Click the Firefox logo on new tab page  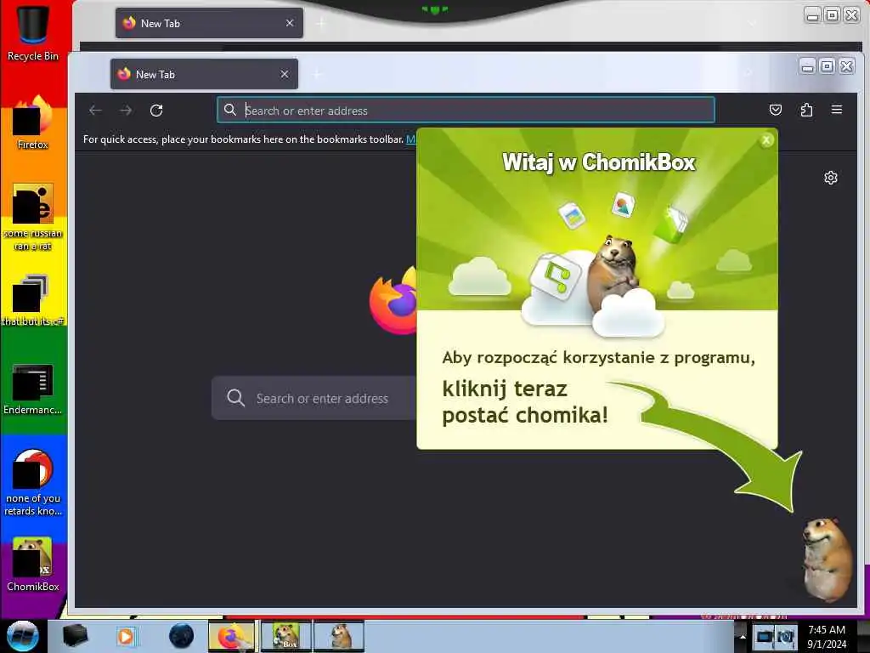click(x=393, y=301)
